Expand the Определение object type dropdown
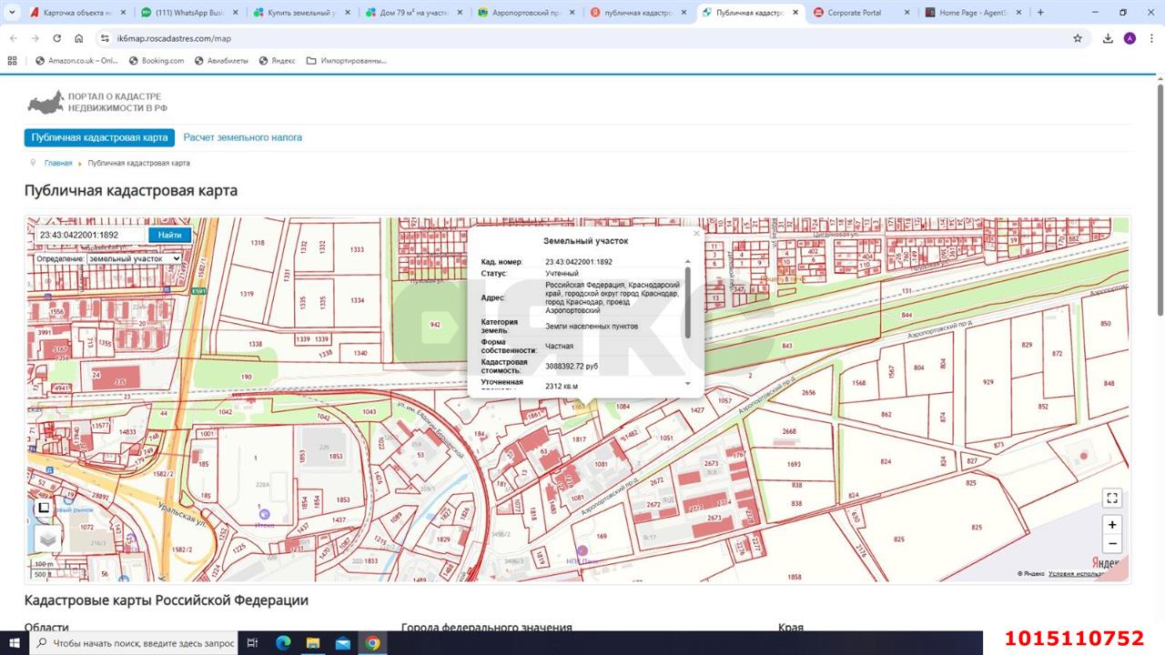Image resolution: width=1165 pixels, height=655 pixels. tap(134, 258)
